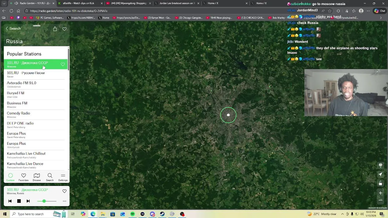The width and height of the screenshot is (388, 218).
Task: Zoom out on the map
Action: pos(380,200)
